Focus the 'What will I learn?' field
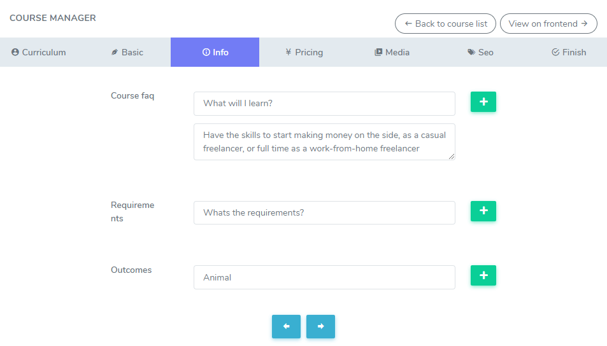Image resolution: width=607 pixels, height=346 pixels. tap(324, 104)
